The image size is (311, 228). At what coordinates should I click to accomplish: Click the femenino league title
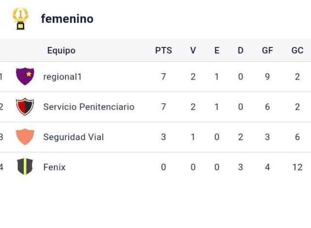click(x=67, y=18)
